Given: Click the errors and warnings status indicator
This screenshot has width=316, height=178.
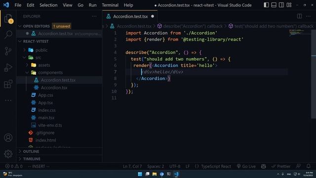Looking at the screenshot, I should tap(14, 166).
